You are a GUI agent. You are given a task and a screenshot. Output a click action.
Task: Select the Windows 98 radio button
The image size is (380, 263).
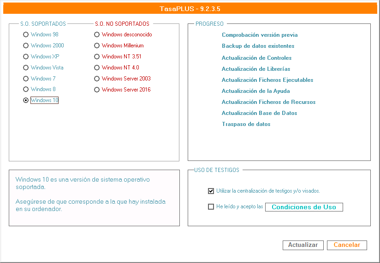pyautogui.click(x=26, y=34)
